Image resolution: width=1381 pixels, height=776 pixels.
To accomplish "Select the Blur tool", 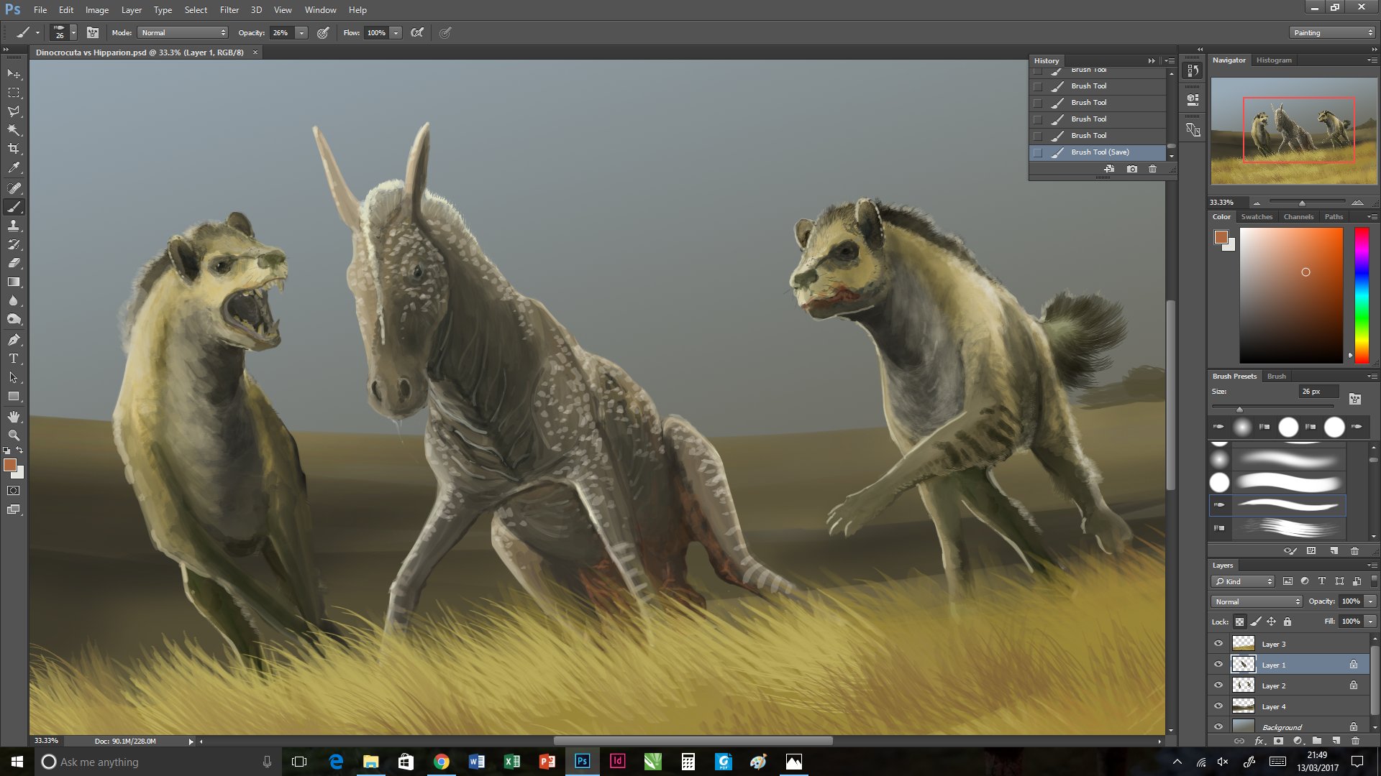I will [14, 300].
